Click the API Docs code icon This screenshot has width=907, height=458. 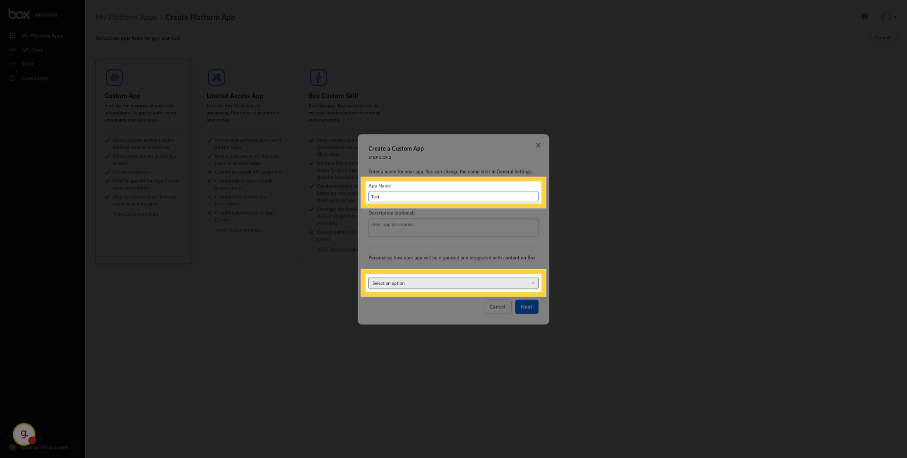coord(12,50)
